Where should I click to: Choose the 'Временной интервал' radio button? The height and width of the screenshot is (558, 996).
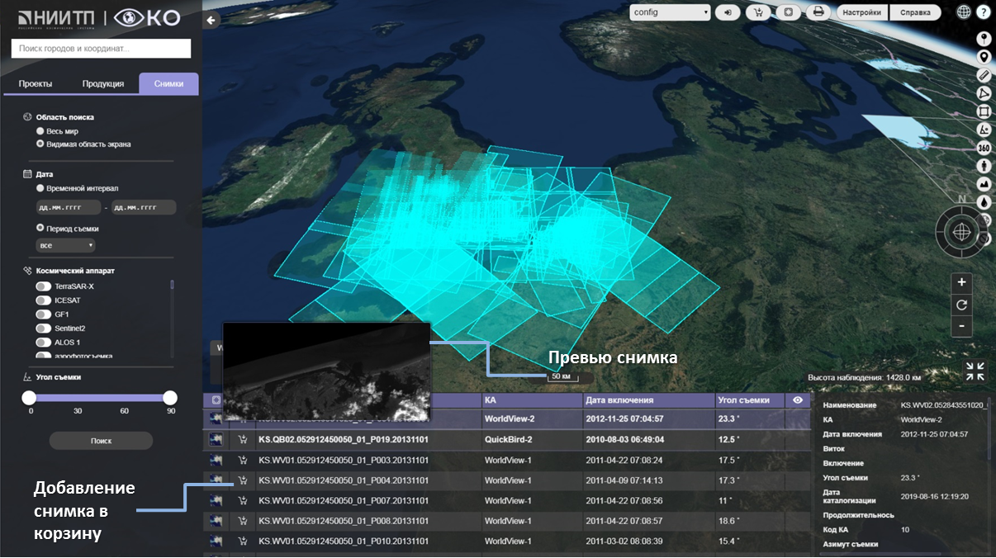pyautogui.click(x=40, y=188)
